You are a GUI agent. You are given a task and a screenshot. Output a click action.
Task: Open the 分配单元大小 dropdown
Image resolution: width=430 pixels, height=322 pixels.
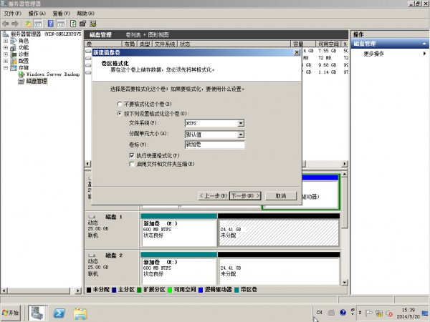pos(241,134)
